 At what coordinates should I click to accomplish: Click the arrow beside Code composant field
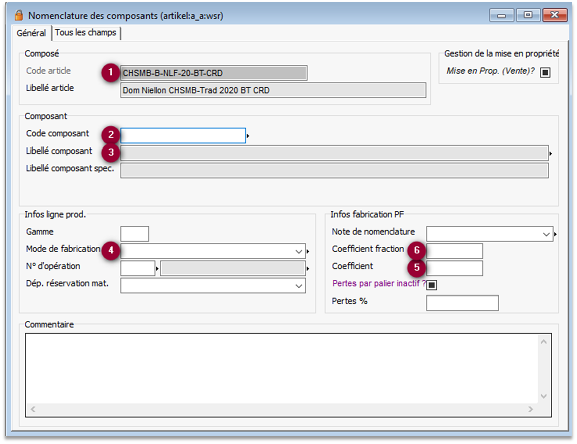(248, 136)
